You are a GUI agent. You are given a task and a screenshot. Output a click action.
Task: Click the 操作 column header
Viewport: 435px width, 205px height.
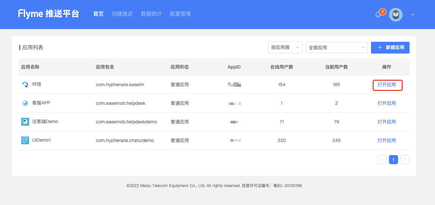click(387, 67)
